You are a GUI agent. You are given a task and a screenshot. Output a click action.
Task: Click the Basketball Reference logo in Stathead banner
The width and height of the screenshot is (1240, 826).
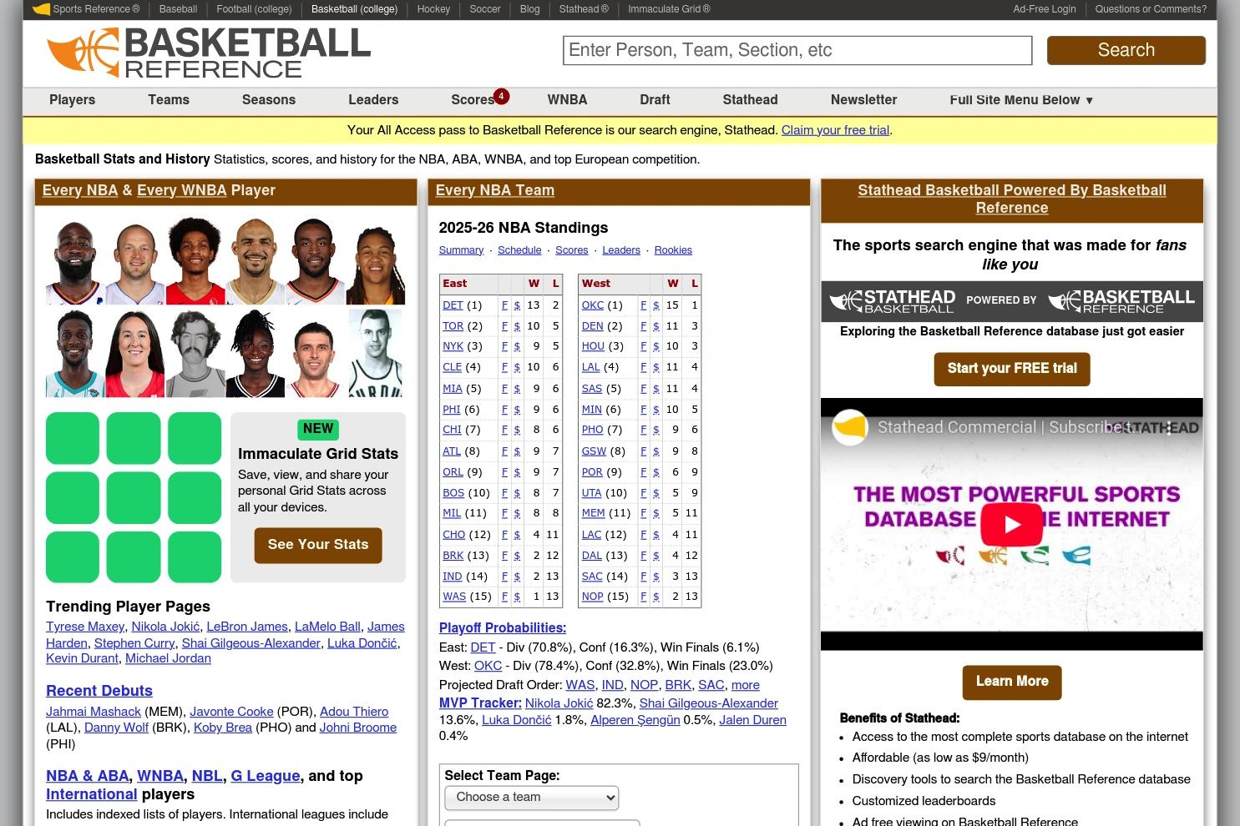coord(1121,301)
